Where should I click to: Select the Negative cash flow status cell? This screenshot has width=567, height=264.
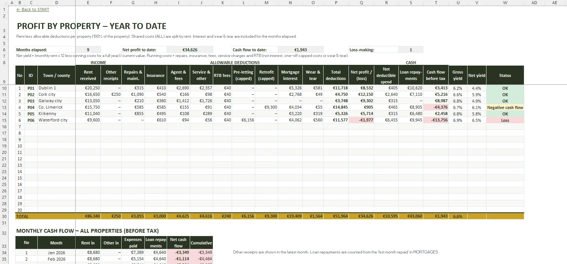click(x=505, y=107)
